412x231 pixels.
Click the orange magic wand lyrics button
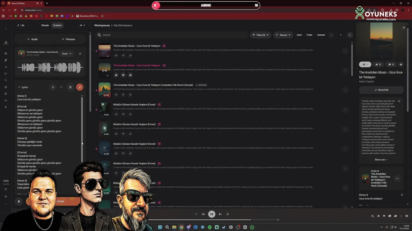(x=80, y=87)
